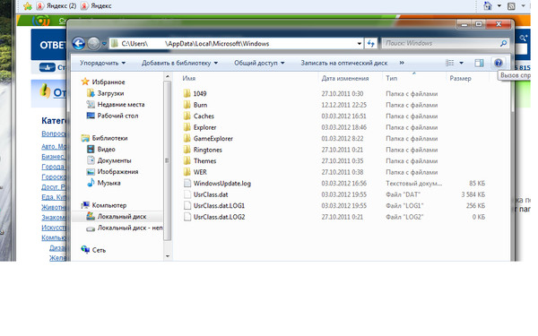The height and width of the screenshot is (336, 538).
Task: Select the 'Видео' library
Action: (106, 149)
